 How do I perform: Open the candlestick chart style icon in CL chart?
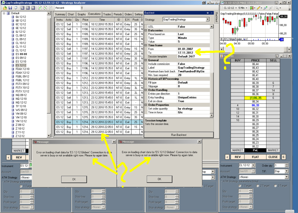click(252, 8)
